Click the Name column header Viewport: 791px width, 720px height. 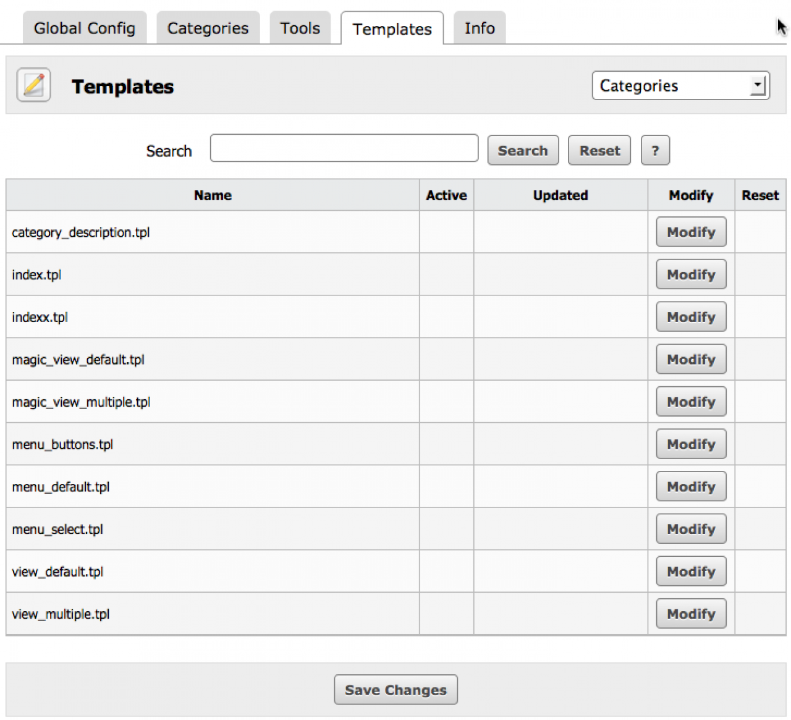pos(213,195)
